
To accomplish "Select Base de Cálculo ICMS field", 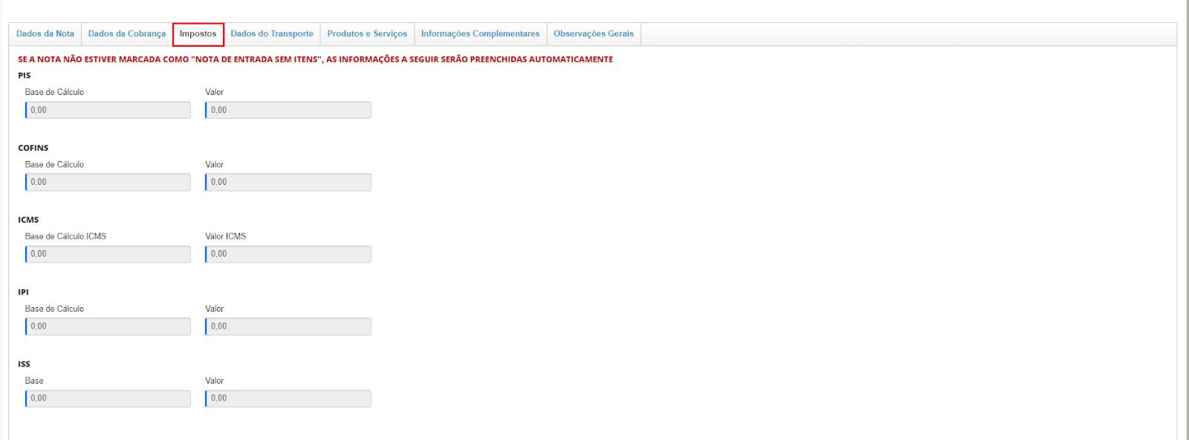I will coord(108,254).
